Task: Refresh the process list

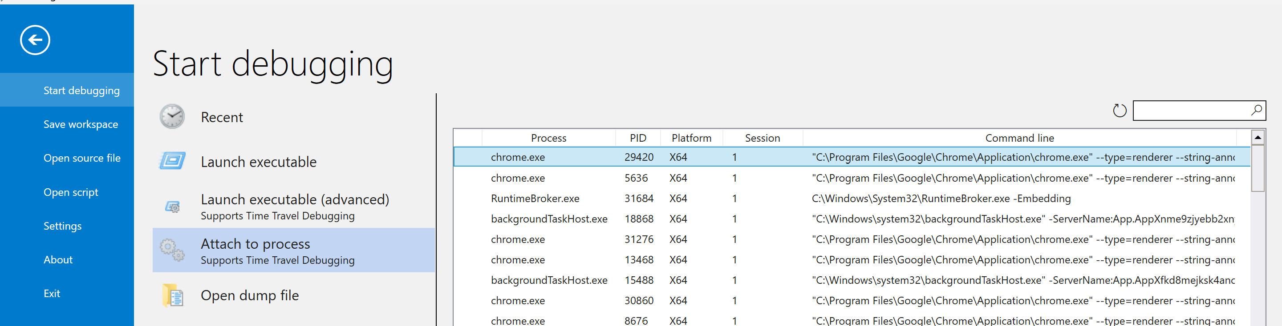Action: 1119,110
